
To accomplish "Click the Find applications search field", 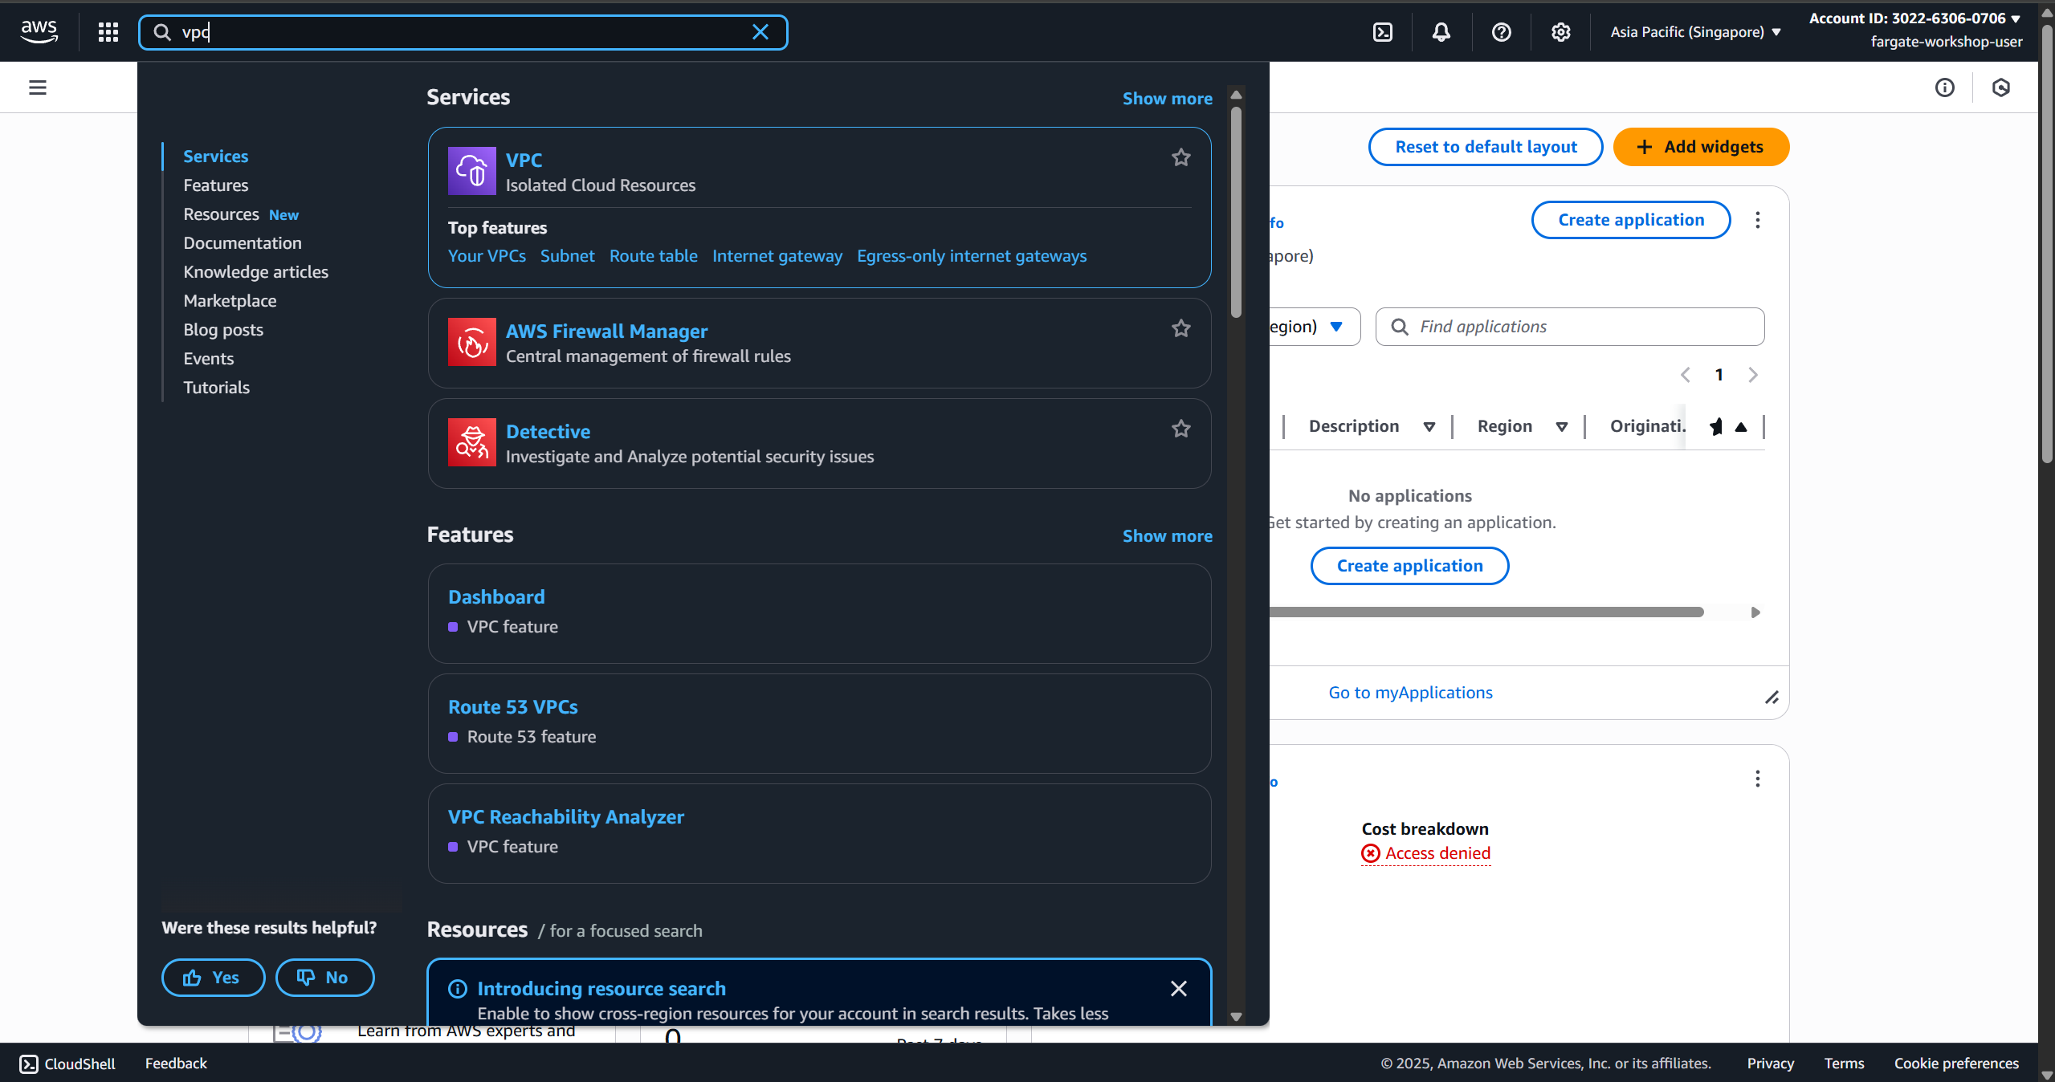I will pyautogui.click(x=1570, y=327).
